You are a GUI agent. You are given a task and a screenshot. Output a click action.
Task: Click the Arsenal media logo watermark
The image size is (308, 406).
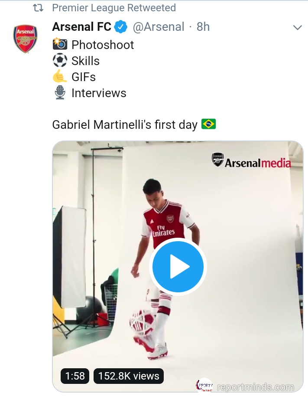tap(251, 161)
